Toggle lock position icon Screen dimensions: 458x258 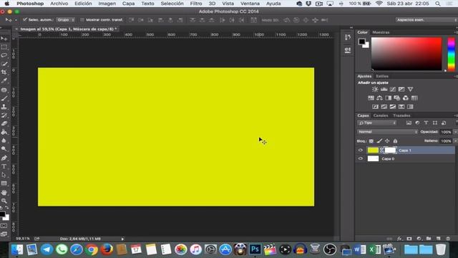click(x=387, y=141)
